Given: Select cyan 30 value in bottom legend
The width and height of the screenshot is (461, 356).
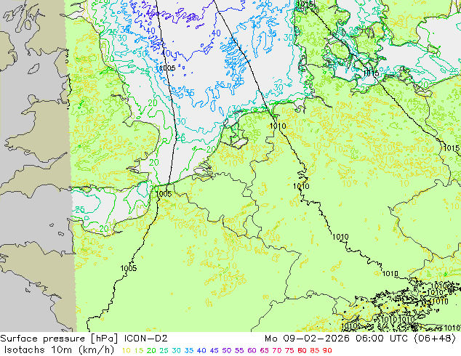Looking at the screenshot, I should point(177,350).
